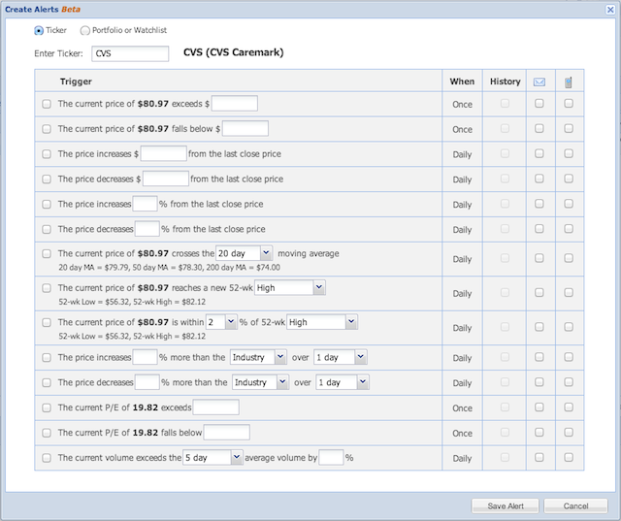Check the price decreases % from last close trigger
The width and height of the screenshot is (621, 521).
click(47, 229)
